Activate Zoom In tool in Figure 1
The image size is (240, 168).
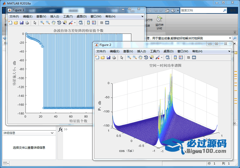(42, 23)
